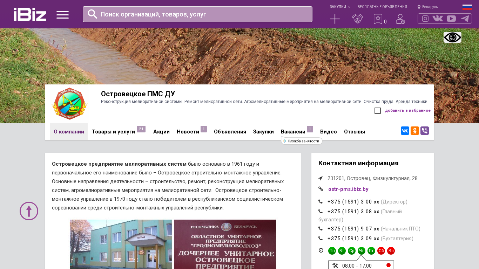The image size is (479, 269).
Task: Open the VK icon in header
Action: 438,19
